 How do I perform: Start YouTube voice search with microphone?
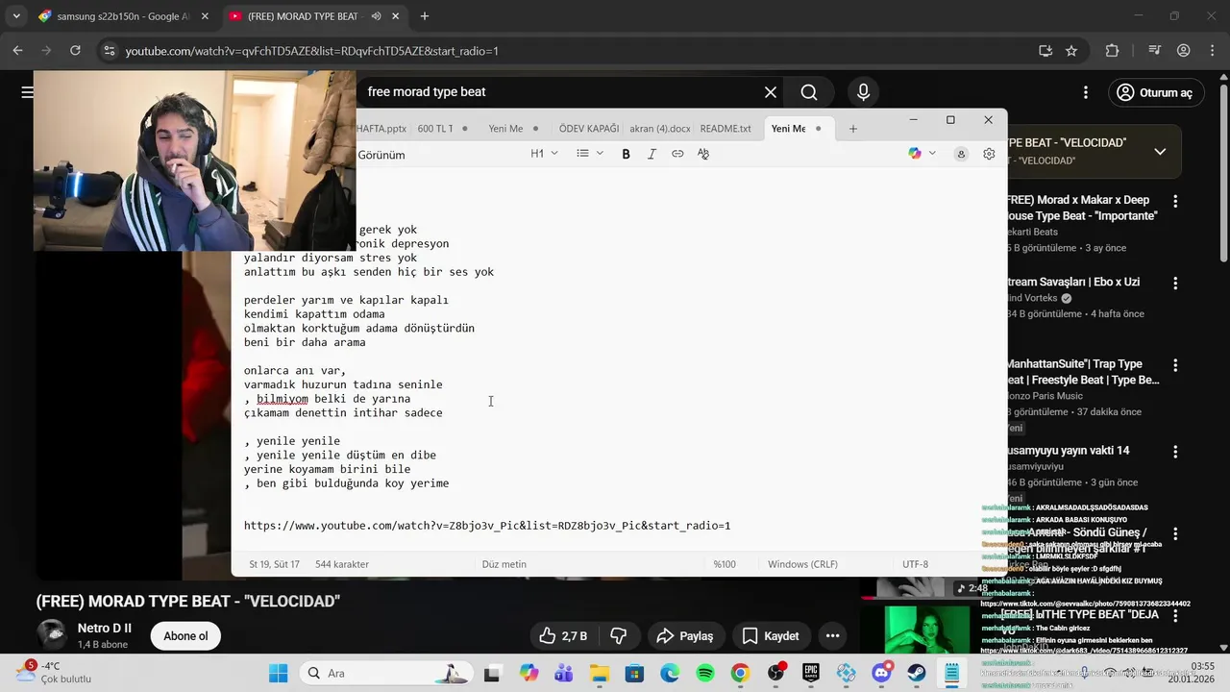pos(863,92)
